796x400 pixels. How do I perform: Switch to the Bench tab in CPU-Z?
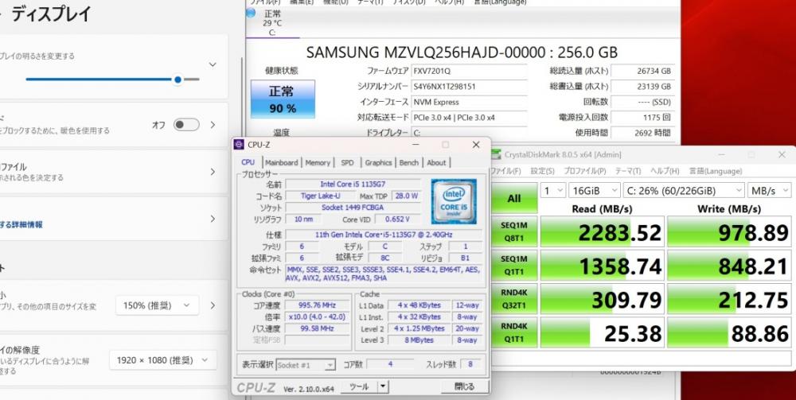(409, 163)
